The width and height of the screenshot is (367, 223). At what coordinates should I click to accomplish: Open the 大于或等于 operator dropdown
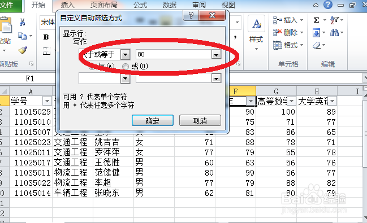125,55
